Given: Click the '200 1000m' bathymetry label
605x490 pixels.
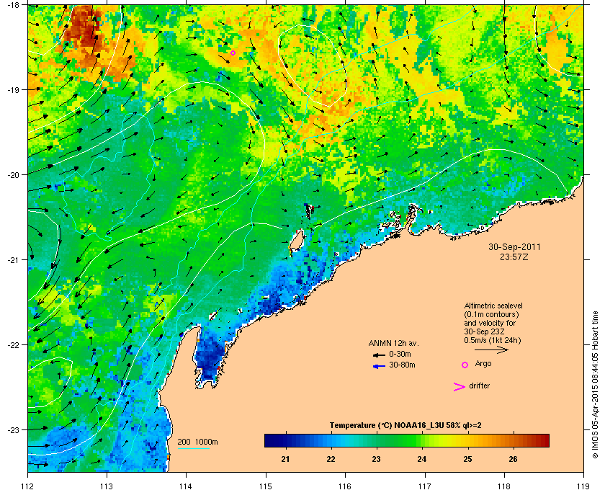Looking at the screenshot, I should pyautogui.click(x=197, y=442).
